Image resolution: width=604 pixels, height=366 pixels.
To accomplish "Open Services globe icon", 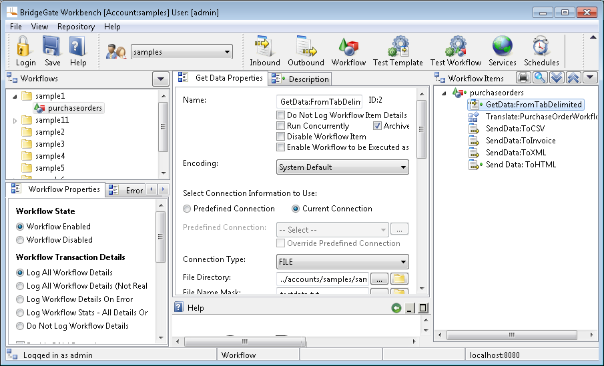I will pos(503,46).
